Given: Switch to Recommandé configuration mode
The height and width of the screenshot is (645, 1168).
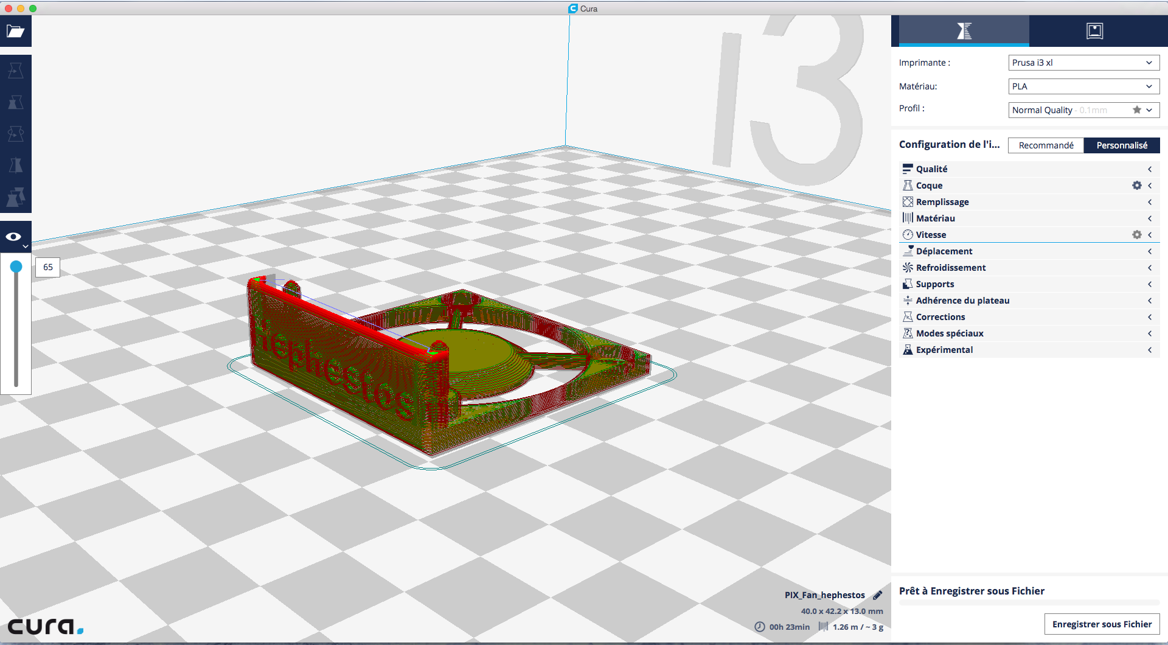Looking at the screenshot, I should (1046, 145).
